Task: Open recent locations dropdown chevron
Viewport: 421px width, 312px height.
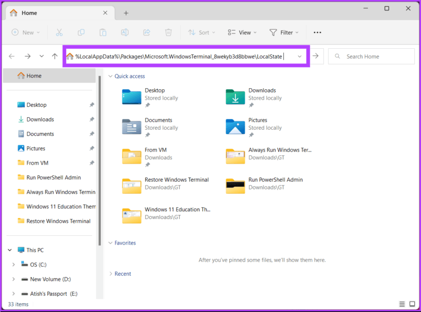Action: [x=41, y=56]
